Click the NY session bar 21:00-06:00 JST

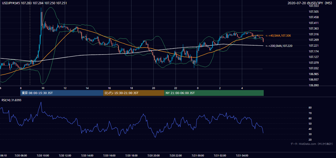[x=214, y=93]
